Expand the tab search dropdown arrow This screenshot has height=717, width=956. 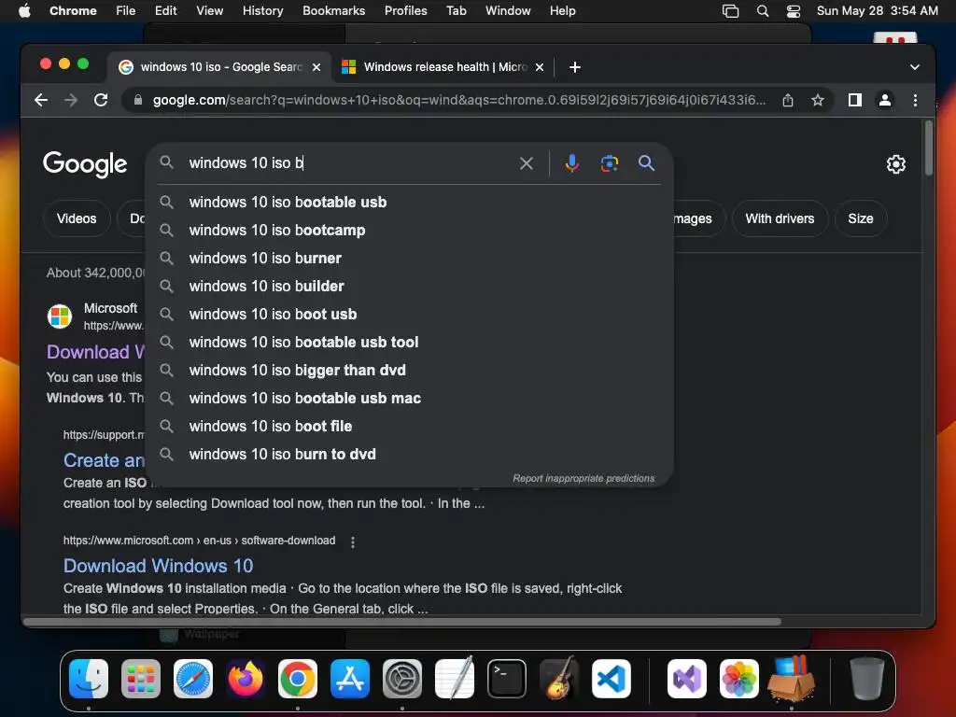coord(915,67)
